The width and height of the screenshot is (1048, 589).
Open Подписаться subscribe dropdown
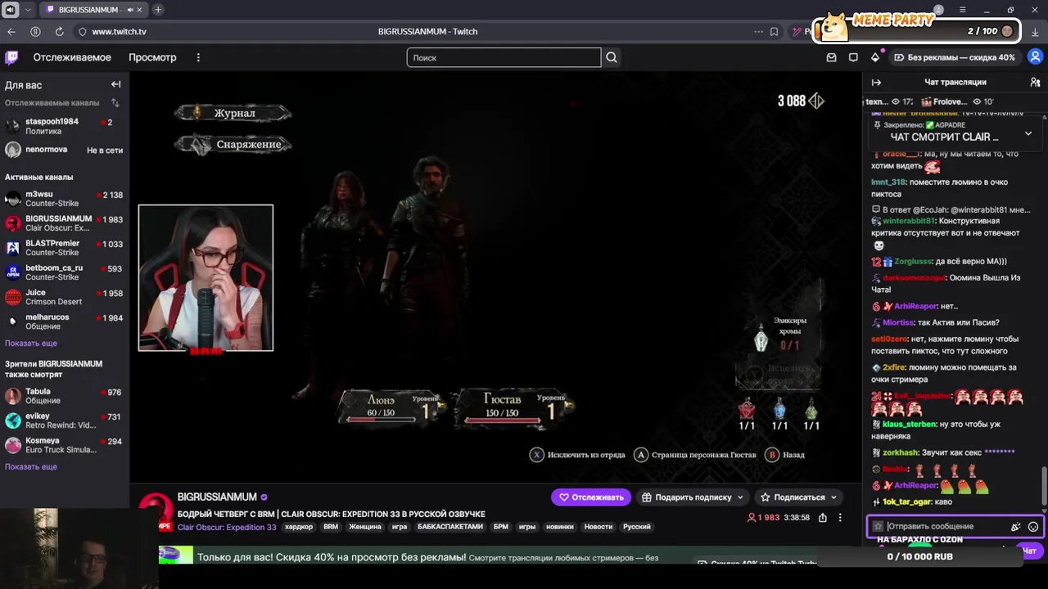point(799,497)
